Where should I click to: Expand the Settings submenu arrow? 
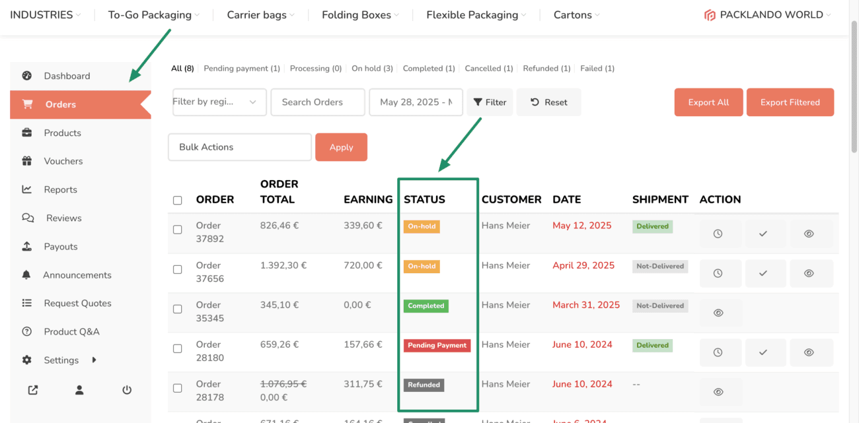coord(94,360)
